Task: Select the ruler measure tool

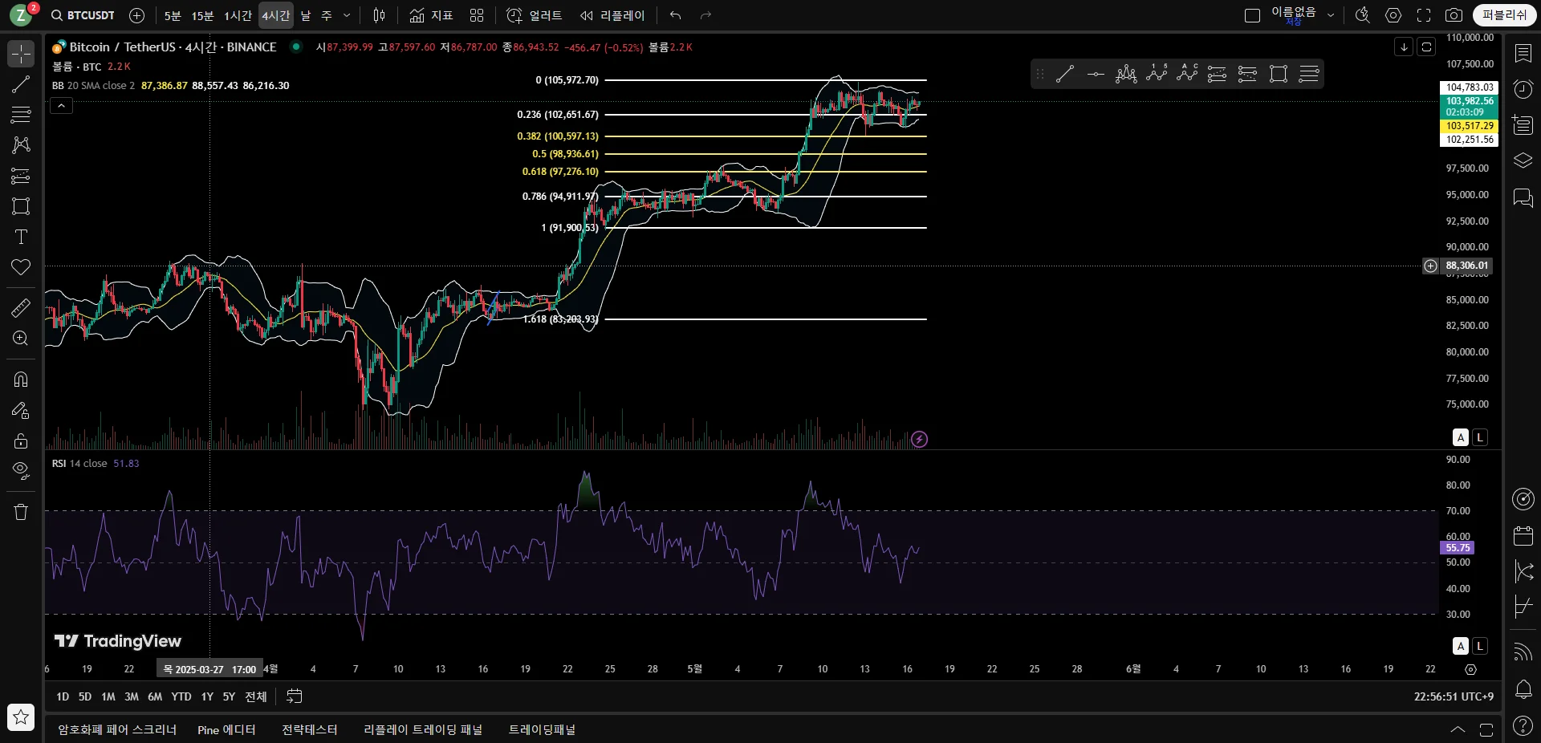Action: (21, 307)
